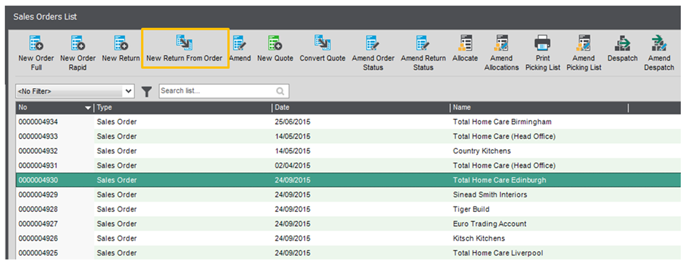Select order number 0000004934
The image size is (685, 265).
click(38, 122)
